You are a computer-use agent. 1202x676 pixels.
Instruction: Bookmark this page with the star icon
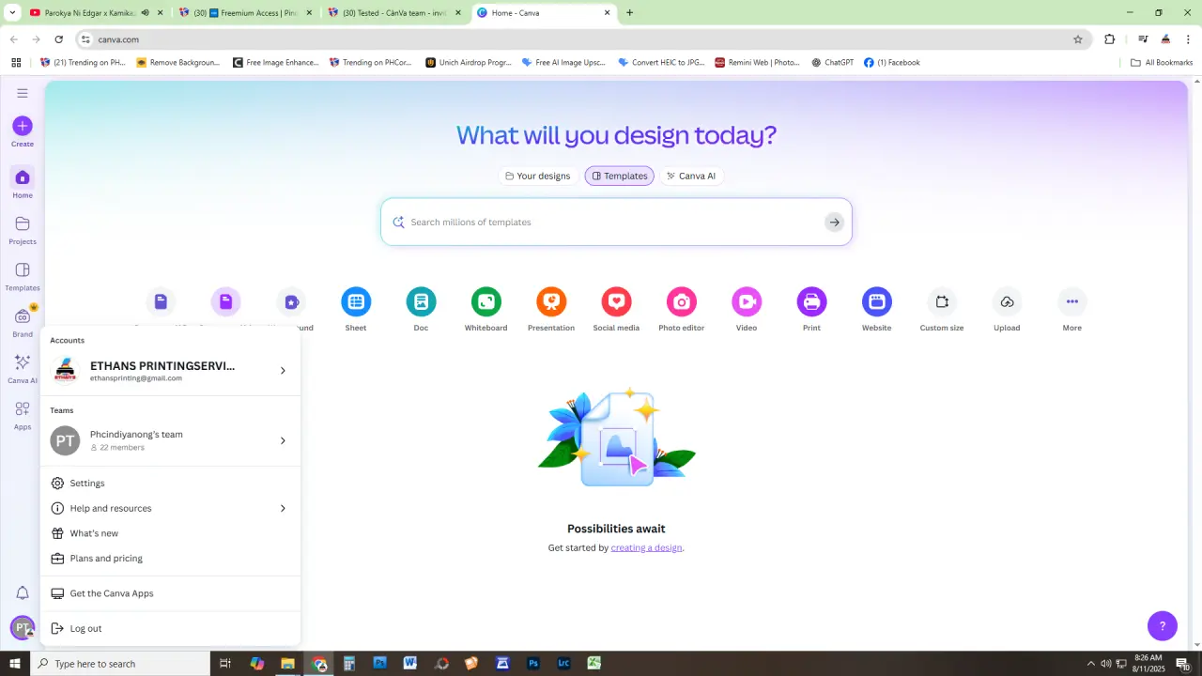[x=1078, y=39]
